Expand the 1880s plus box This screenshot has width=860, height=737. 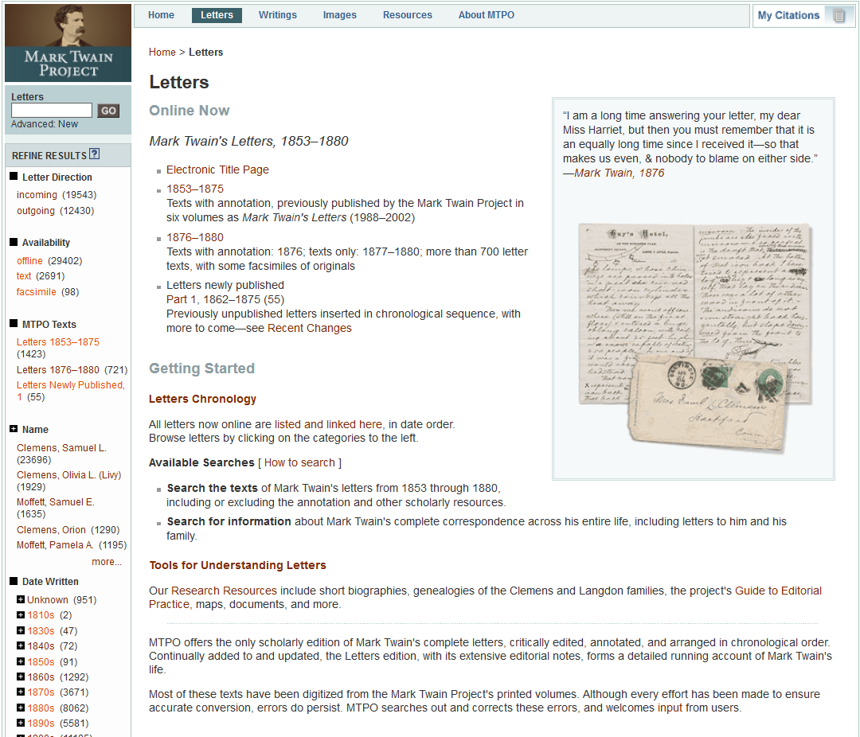(x=21, y=708)
